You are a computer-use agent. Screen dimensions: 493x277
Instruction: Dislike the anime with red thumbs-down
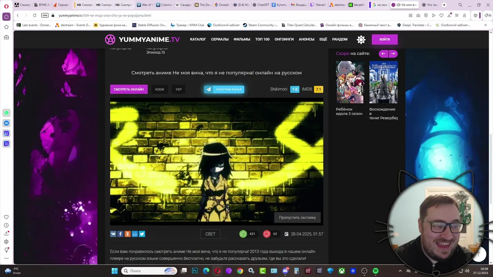click(267, 234)
